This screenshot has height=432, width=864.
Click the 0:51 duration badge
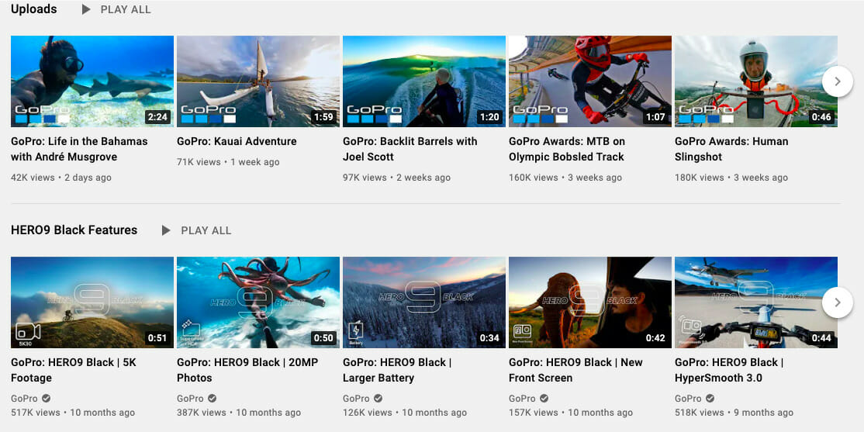(x=157, y=338)
